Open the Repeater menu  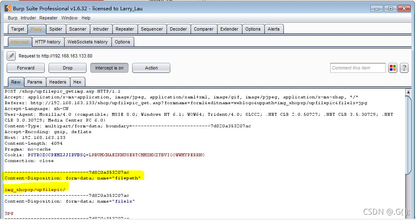pyautogui.click(x=48, y=18)
